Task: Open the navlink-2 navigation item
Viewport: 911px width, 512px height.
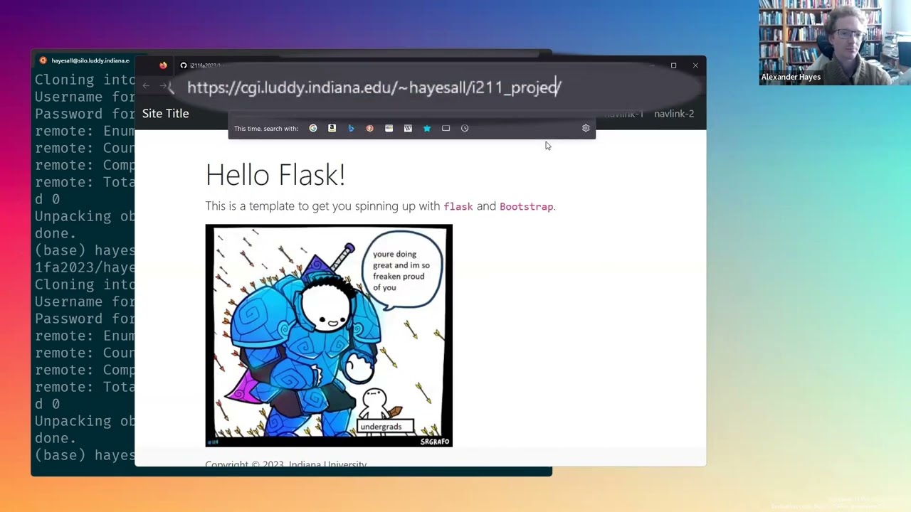Action: 674,114
